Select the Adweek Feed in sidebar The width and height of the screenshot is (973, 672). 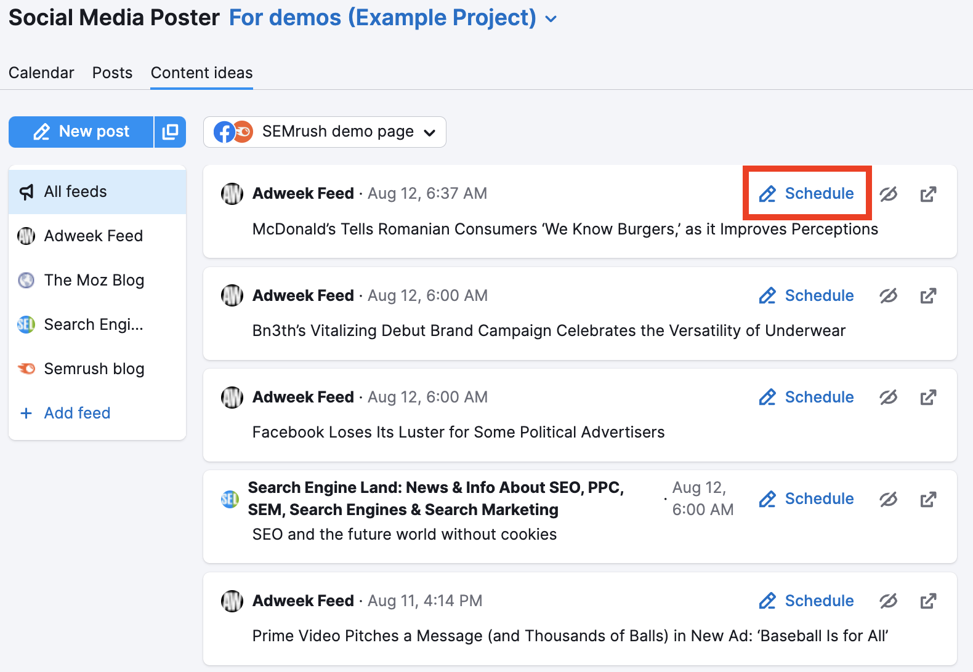click(x=93, y=236)
